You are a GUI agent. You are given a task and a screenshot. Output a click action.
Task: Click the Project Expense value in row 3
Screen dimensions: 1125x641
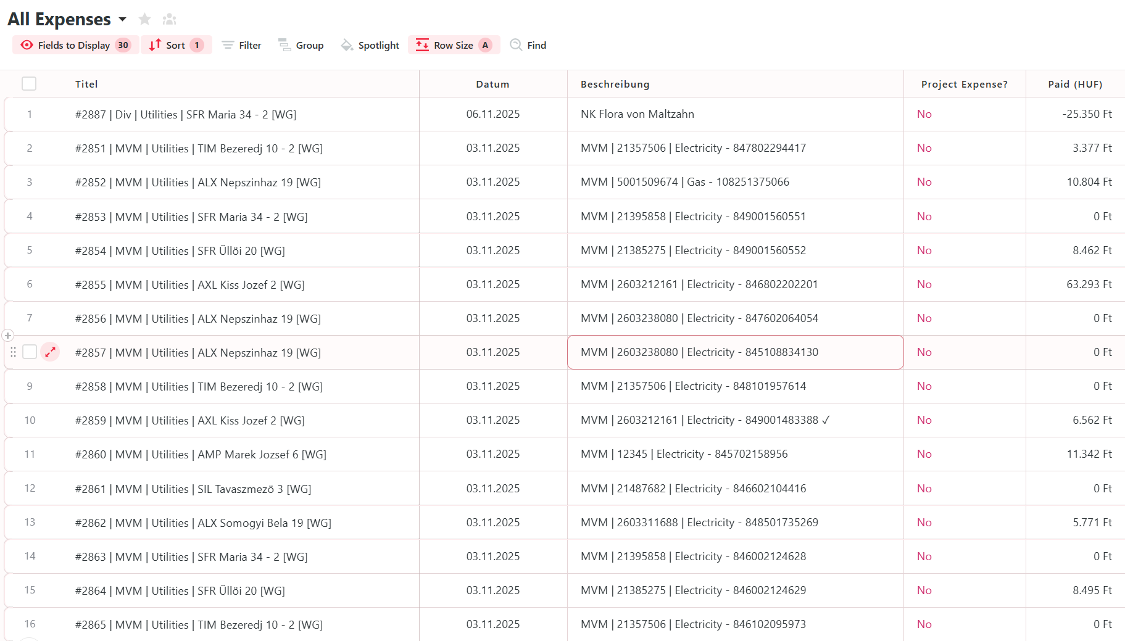(924, 182)
